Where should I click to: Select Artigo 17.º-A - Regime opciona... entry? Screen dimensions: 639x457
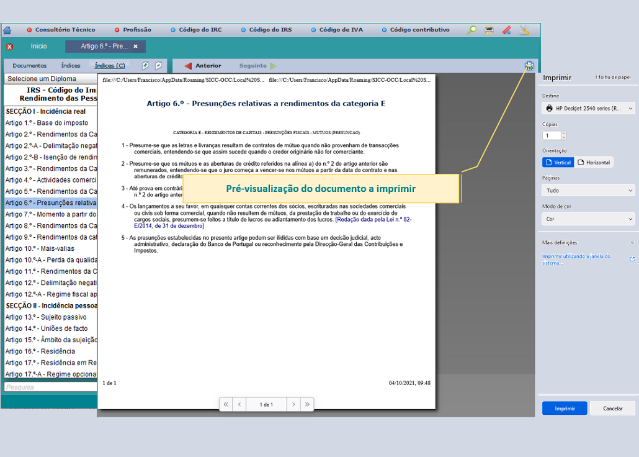coord(51,374)
